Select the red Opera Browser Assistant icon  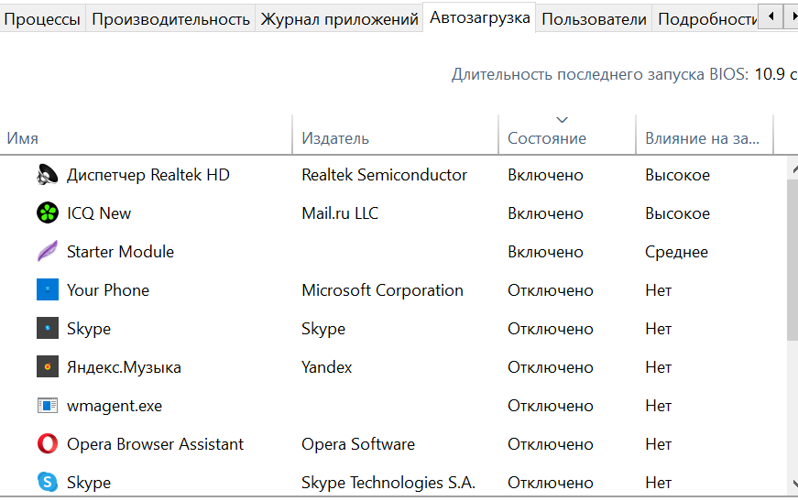click(48, 444)
